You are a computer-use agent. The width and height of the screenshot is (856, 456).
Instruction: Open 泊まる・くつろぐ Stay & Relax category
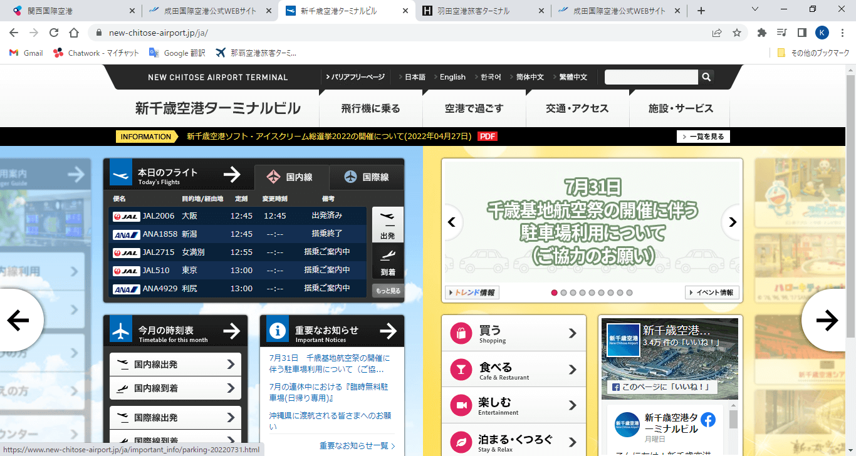tap(514, 441)
